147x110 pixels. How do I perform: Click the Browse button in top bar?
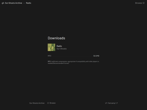point(140,3)
